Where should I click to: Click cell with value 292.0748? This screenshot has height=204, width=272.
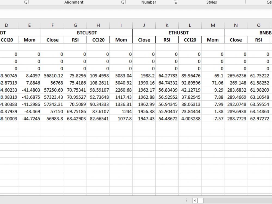pyautogui.click(x=236, y=104)
